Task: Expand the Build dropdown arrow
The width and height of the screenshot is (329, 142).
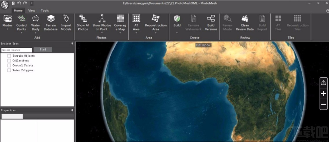Action: 177,33
